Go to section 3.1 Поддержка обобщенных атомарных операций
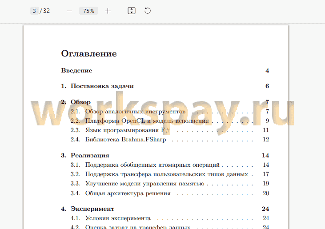This screenshot has height=229, width=325. pyautogui.click(x=145, y=165)
